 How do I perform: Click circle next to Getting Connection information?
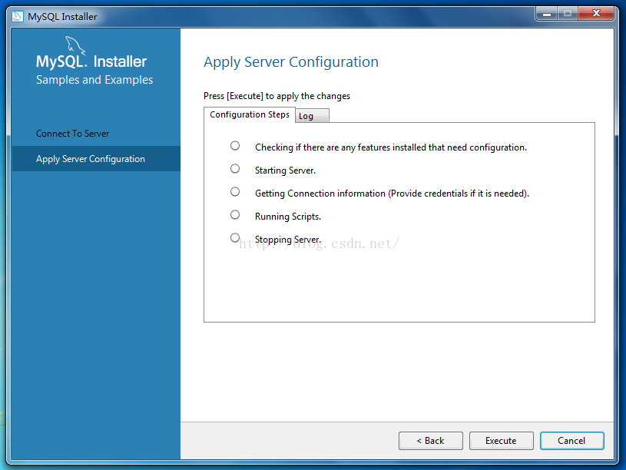coord(235,192)
